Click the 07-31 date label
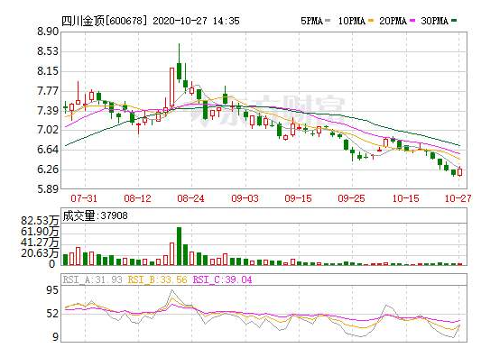The height and width of the screenshot is (348, 481). tap(84, 198)
